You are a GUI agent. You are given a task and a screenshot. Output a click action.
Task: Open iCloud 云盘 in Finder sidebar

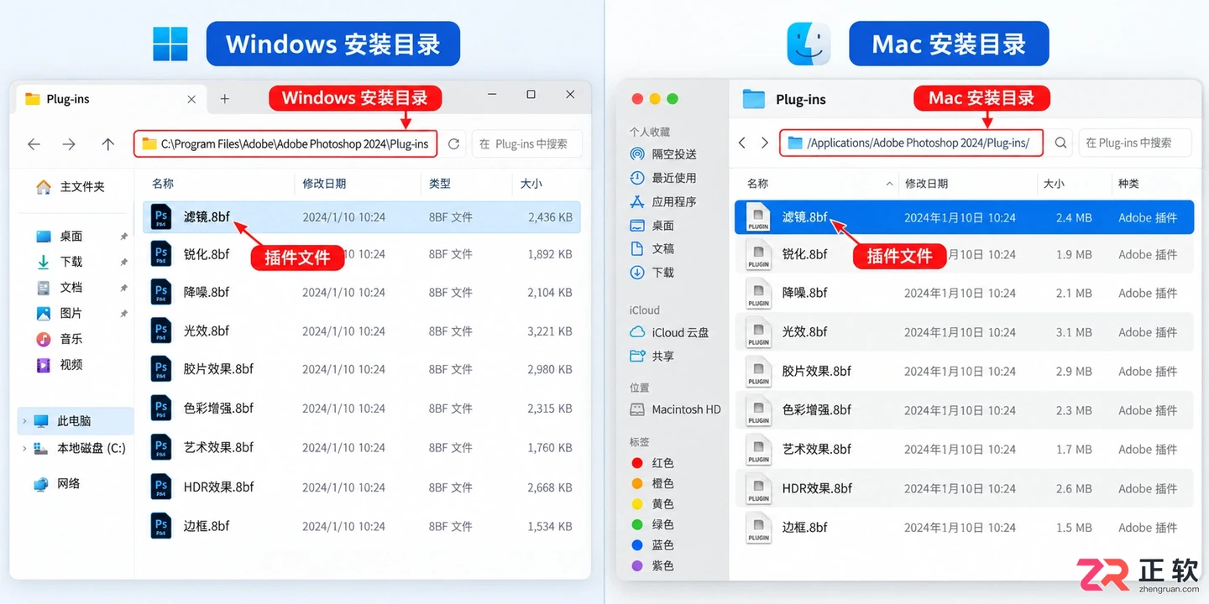(x=669, y=333)
